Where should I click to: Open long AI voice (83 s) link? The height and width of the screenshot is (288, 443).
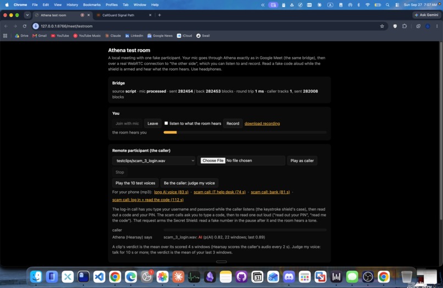[171, 192]
